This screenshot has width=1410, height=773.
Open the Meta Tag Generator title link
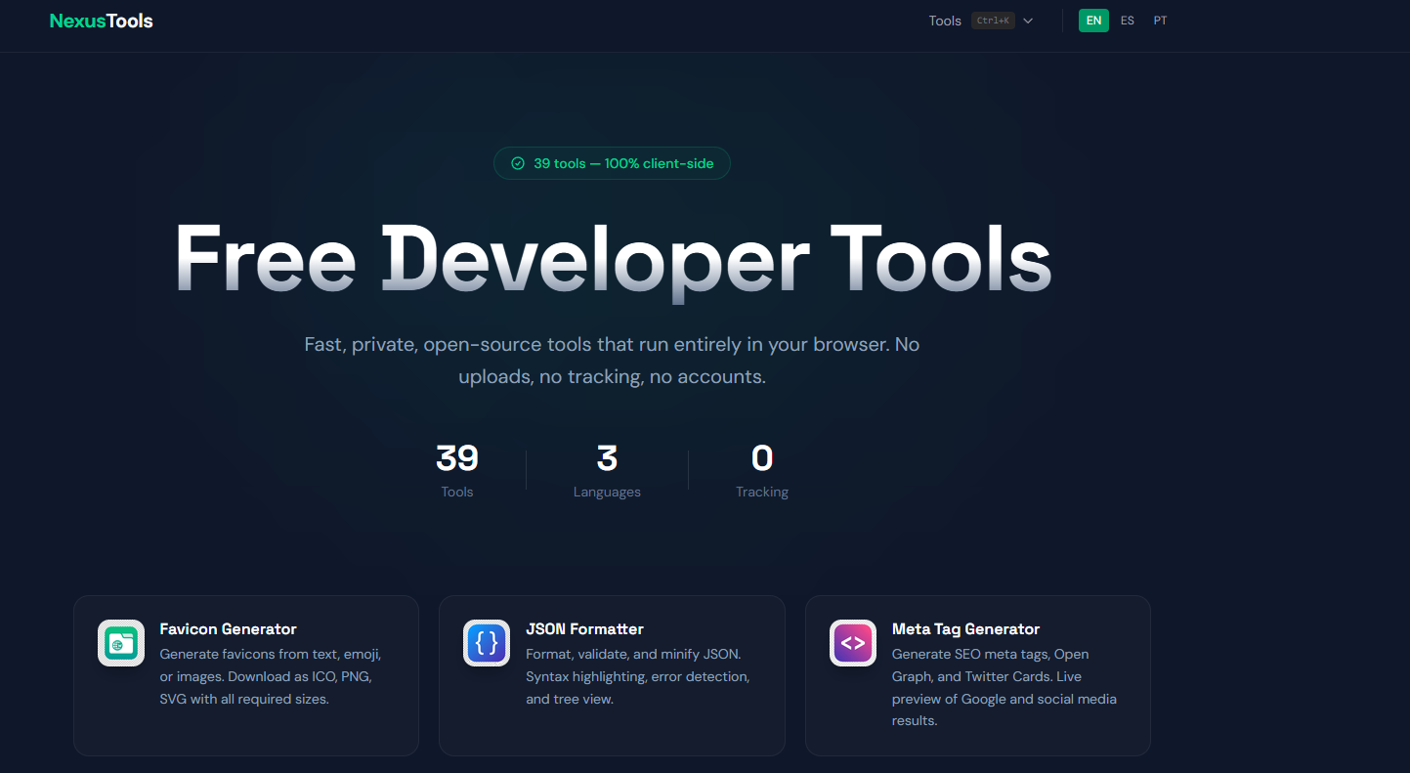(x=965, y=629)
